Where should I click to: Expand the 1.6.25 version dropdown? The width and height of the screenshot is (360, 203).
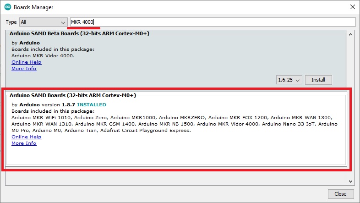point(289,80)
